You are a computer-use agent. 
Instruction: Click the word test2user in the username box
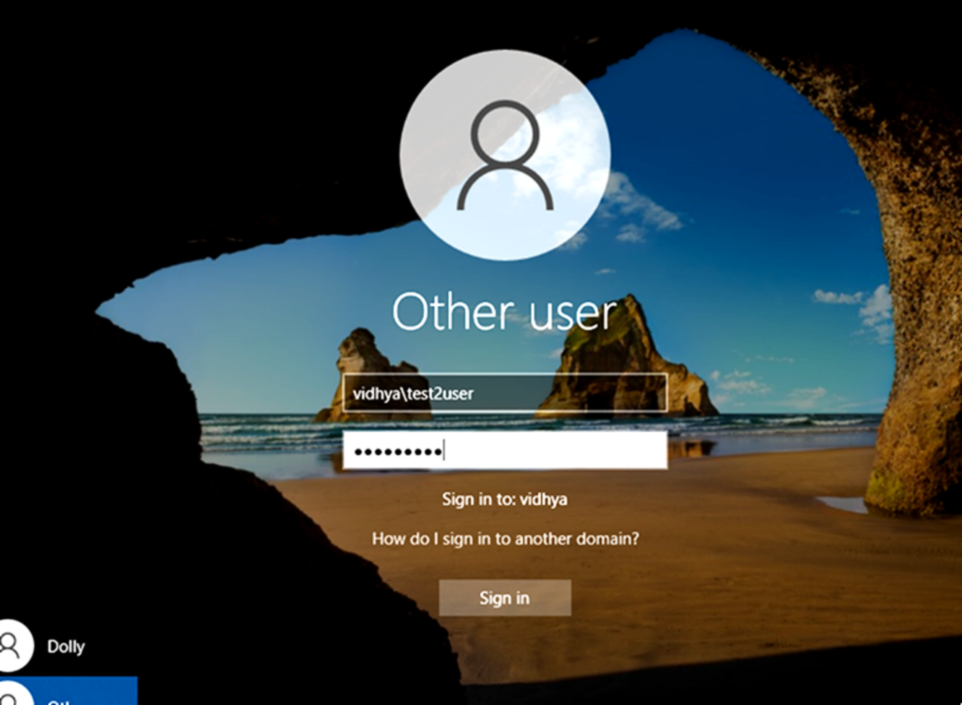(441, 393)
